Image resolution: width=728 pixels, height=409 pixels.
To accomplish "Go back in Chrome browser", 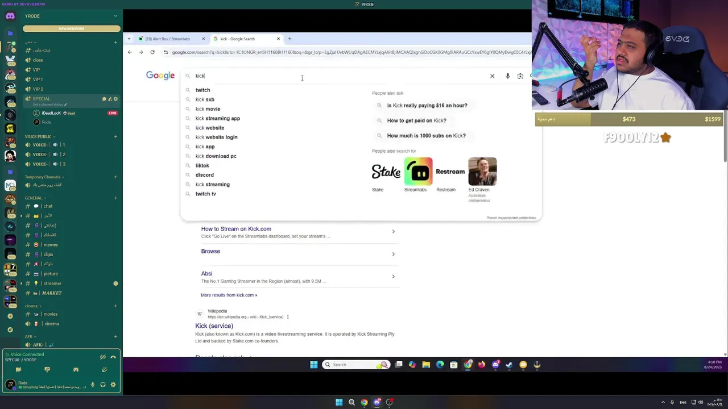I will 130,52.
